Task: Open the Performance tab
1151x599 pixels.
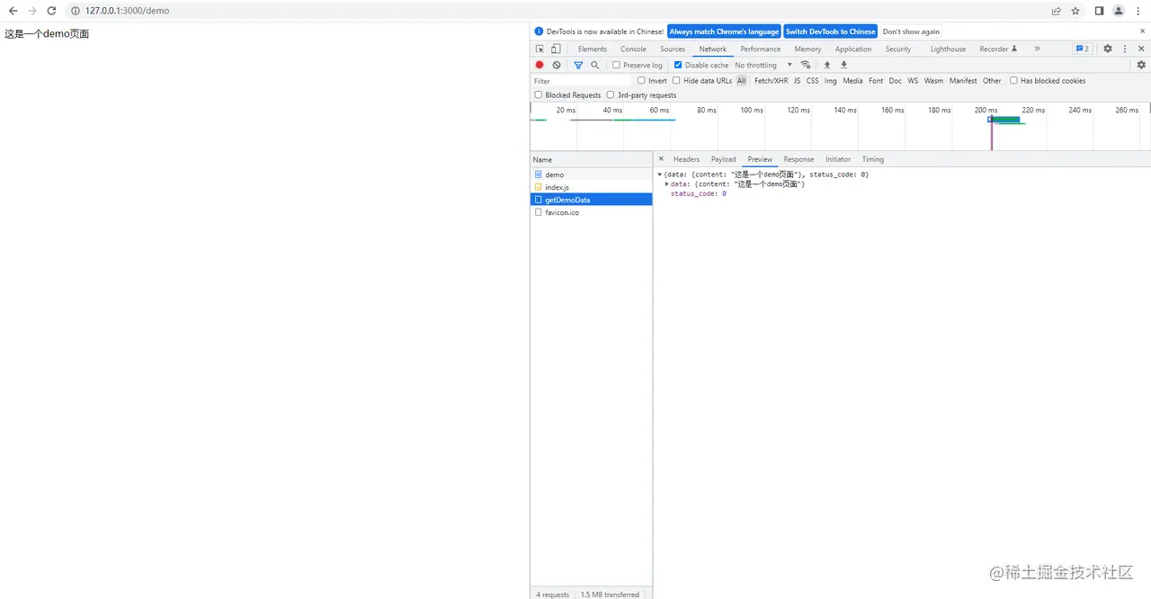Action: [761, 49]
